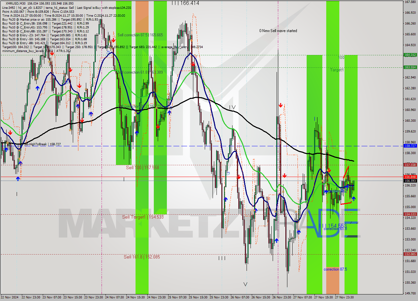This screenshot has height=301, width=418.
Task: Click the current price tag 156.593
Action: (410, 181)
